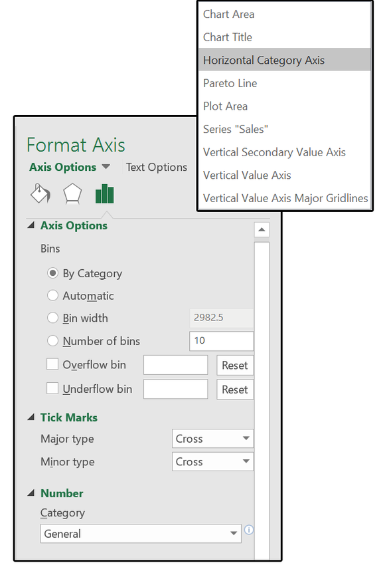The height and width of the screenshot is (565, 385).
Task: Open the Fill & Line paint bucket icon
Action: pyautogui.click(x=40, y=193)
